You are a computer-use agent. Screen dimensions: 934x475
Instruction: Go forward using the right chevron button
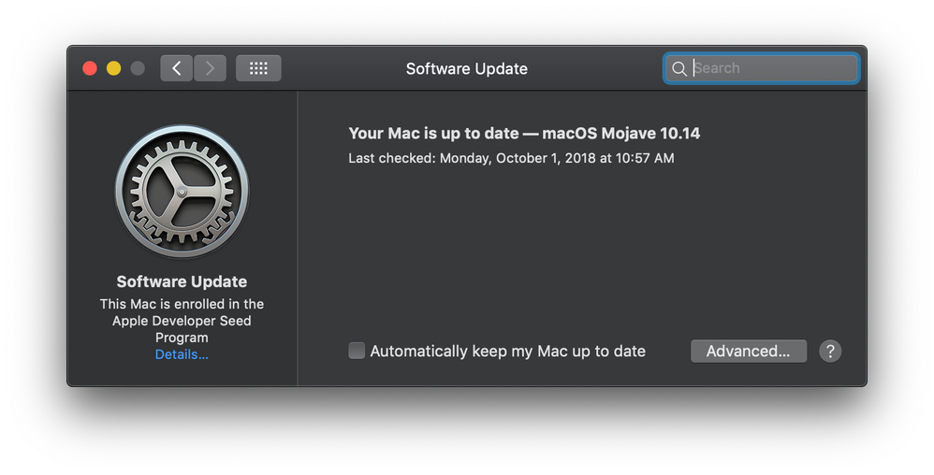tap(210, 68)
